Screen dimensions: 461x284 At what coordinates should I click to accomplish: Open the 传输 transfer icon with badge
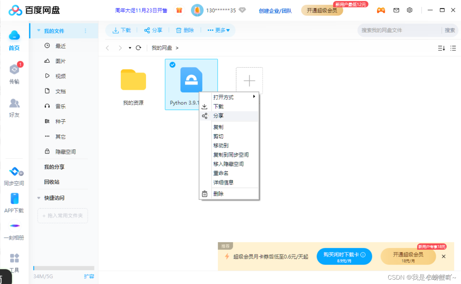(15, 69)
